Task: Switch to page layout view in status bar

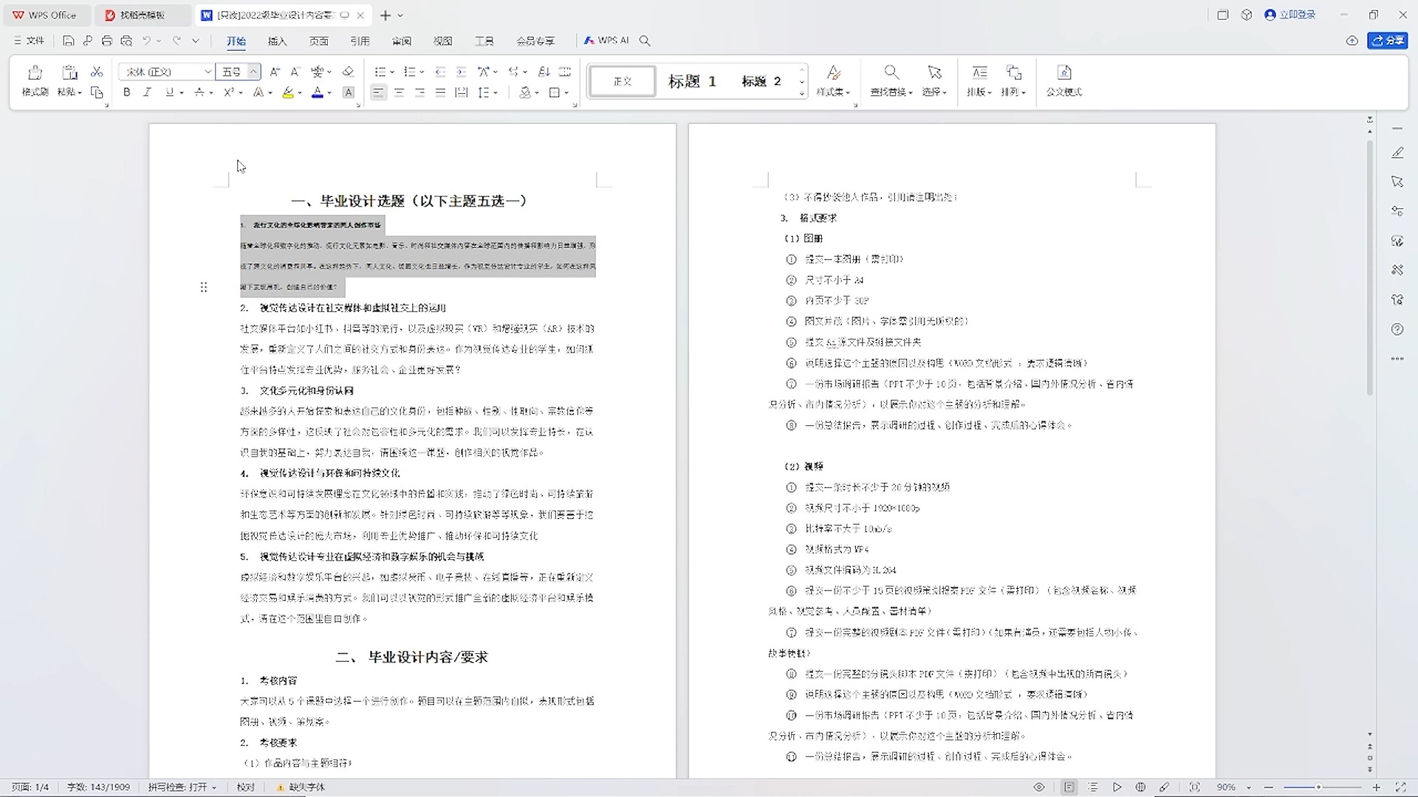Action: click(x=1069, y=787)
